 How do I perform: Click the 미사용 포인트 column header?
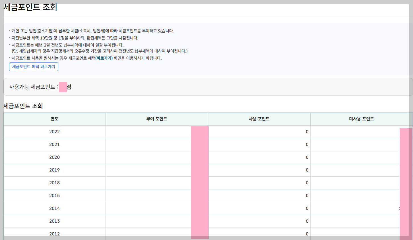(x=362, y=119)
